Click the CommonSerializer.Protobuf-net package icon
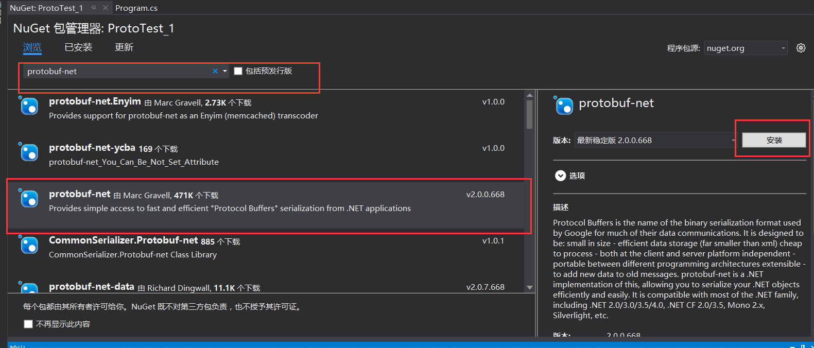This screenshot has height=348, width=814. pos(29,246)
